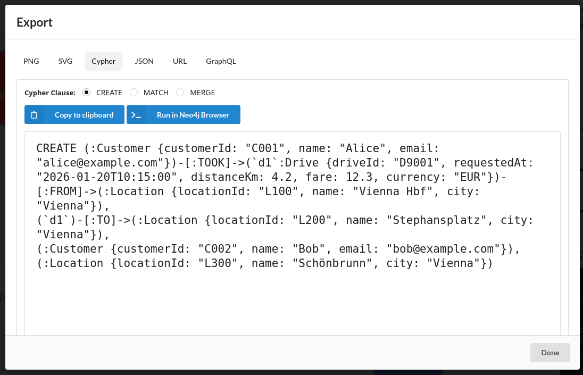The image size is (583, 375).
Task: Click the Run in Neo4j Browser label
Action: 193,115
